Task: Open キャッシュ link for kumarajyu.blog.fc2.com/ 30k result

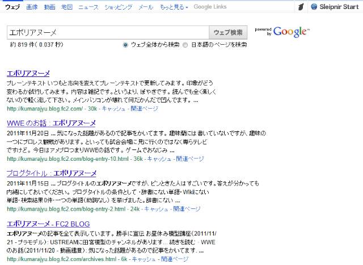Action: 113,109
